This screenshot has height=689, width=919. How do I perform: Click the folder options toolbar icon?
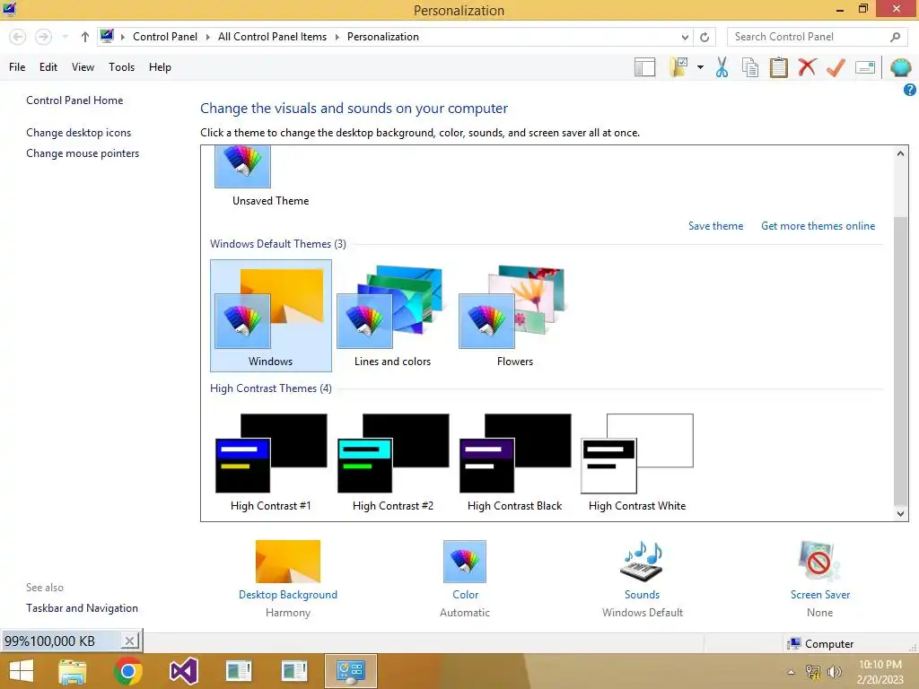(679, 67)
